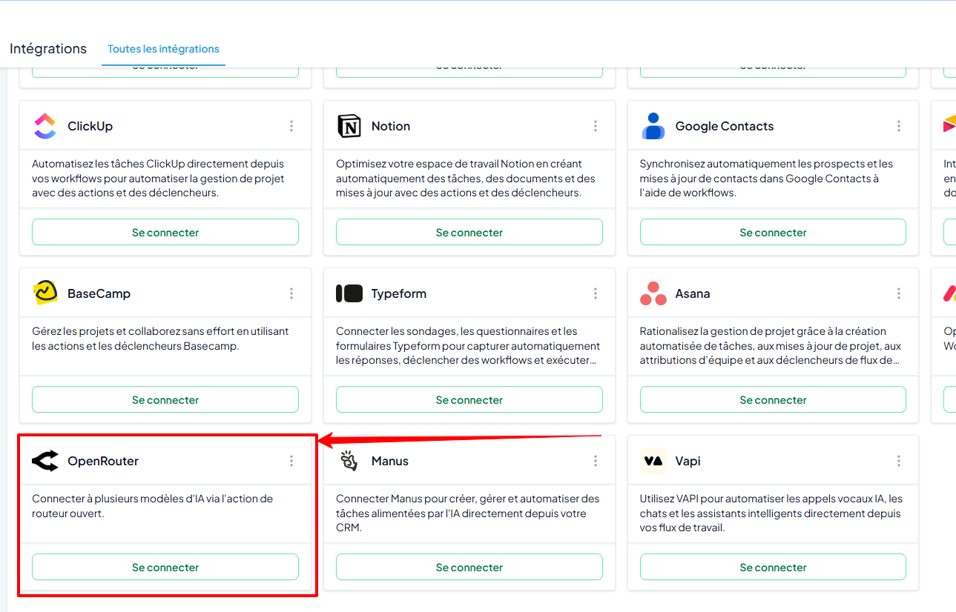Click the description starting 'Connecter Manus pour créer'
The height and width of the screenshot is (612, 956).
467,513
